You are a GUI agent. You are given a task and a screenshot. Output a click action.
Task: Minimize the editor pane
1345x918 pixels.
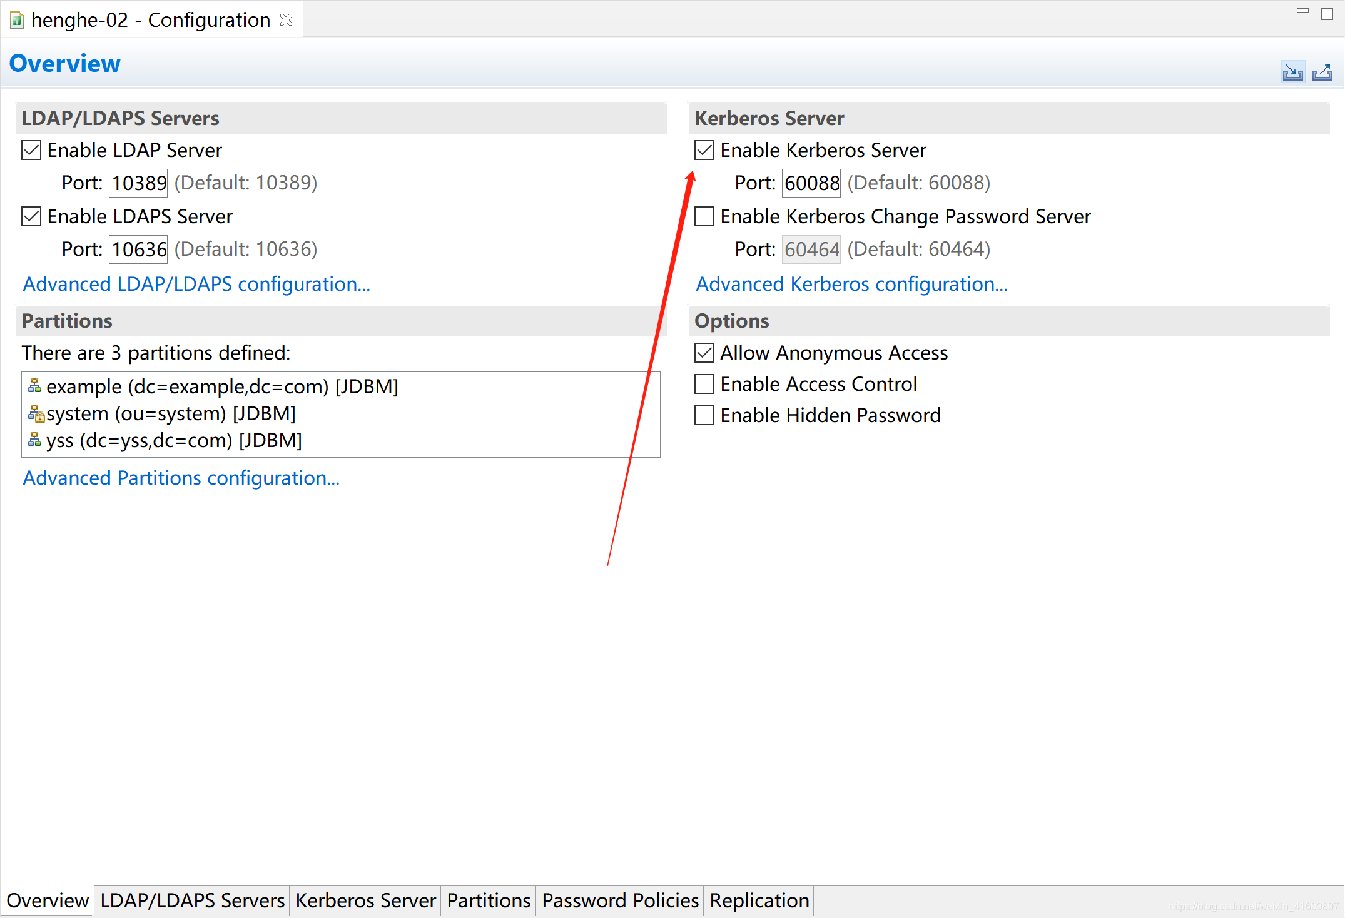click(x=1302, y=11)
